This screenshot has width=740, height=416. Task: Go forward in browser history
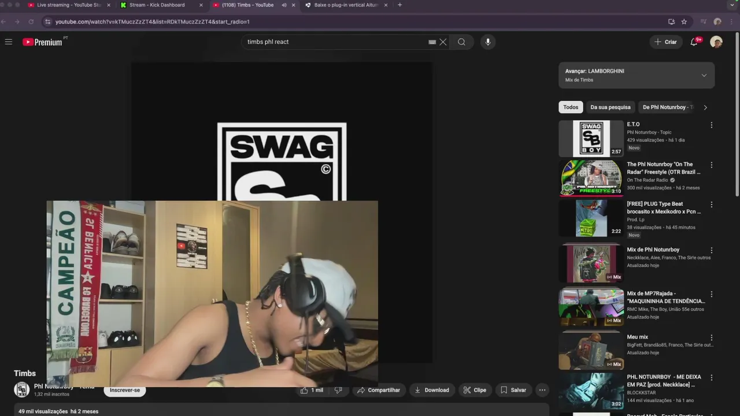click(17, 21)
